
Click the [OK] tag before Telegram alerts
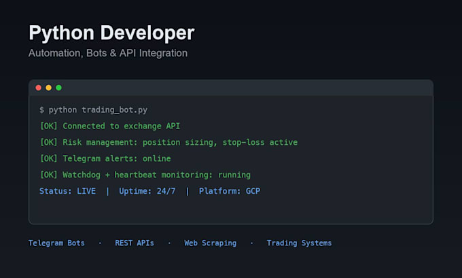[49, 158]
